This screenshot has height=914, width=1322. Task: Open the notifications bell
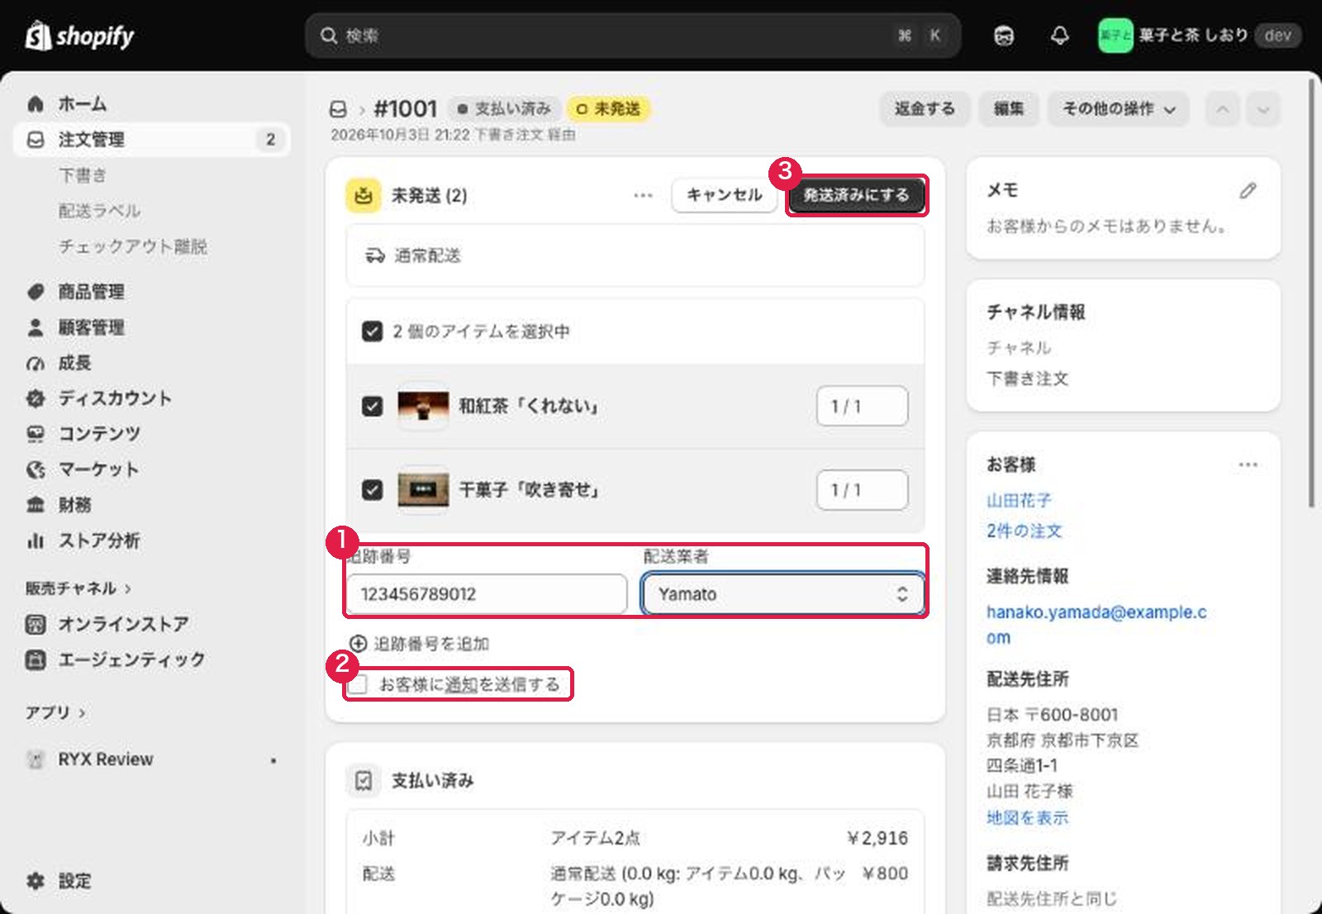click(x=1060, y=36)
